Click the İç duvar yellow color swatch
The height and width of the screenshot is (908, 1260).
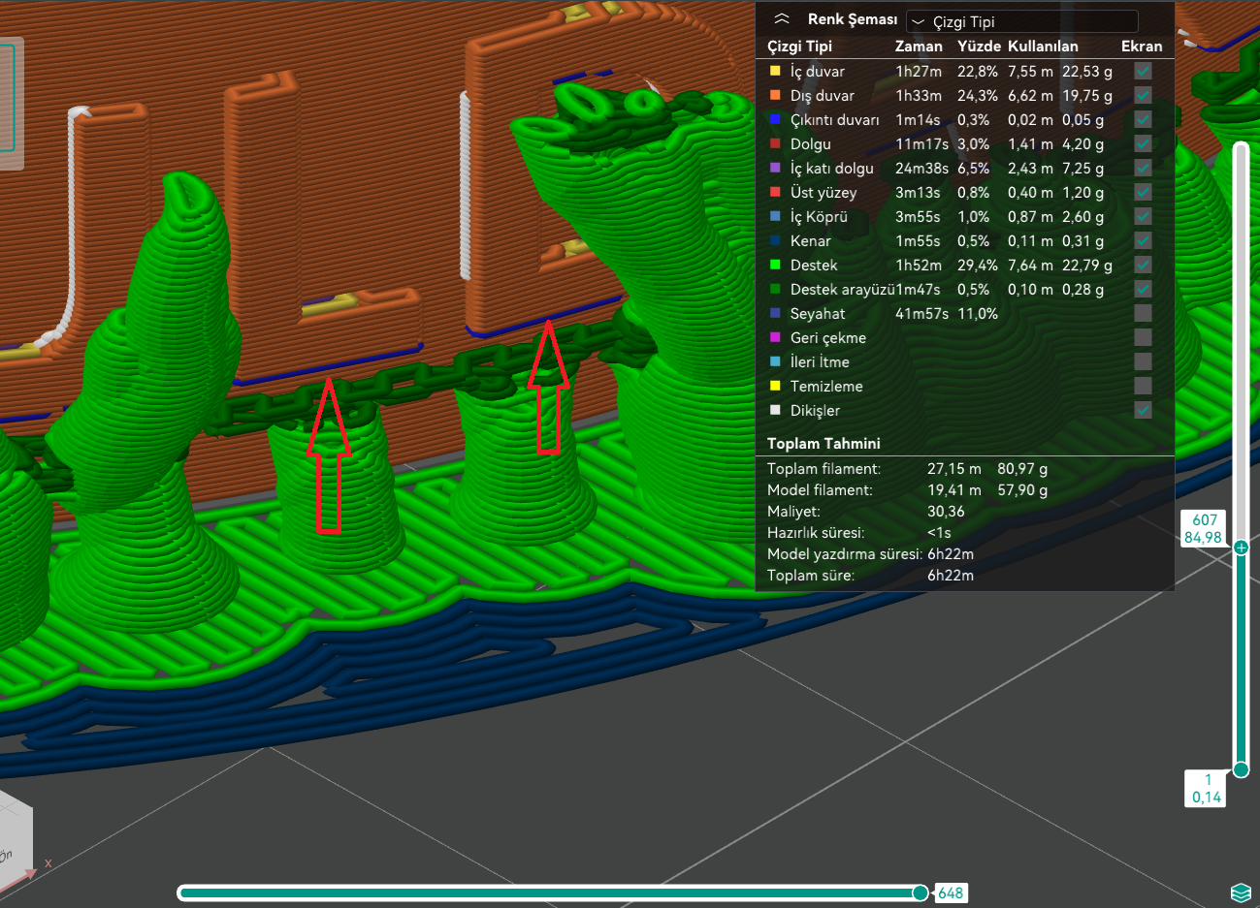click(x=775, y=71)
